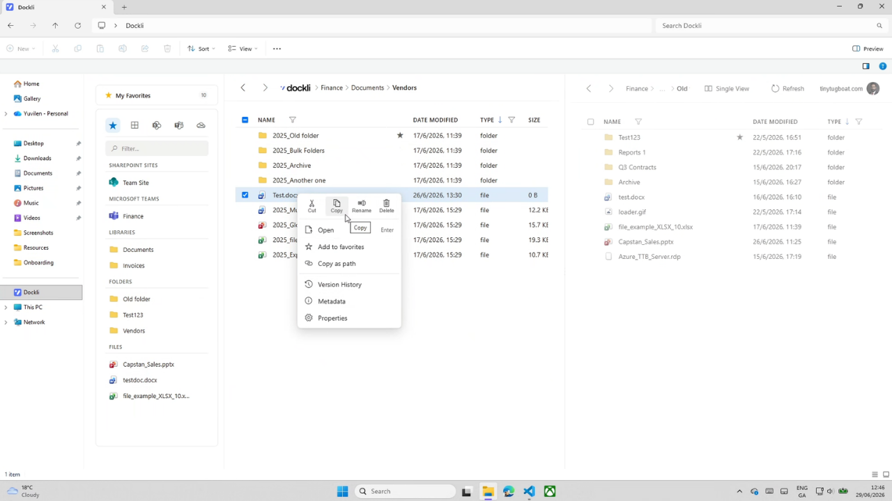Open the OneDrive cloud icon in the sidebar

pos(201,125)
